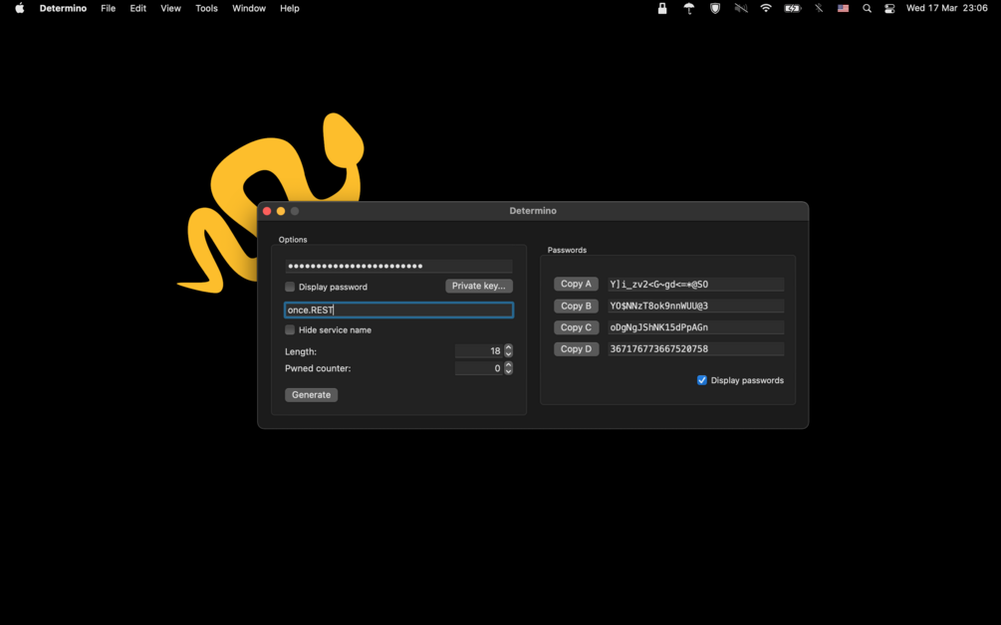The height and width of the screenshot is (625, 1001).
Task: Close the Determino window with red button
Action: click(267, 211)
